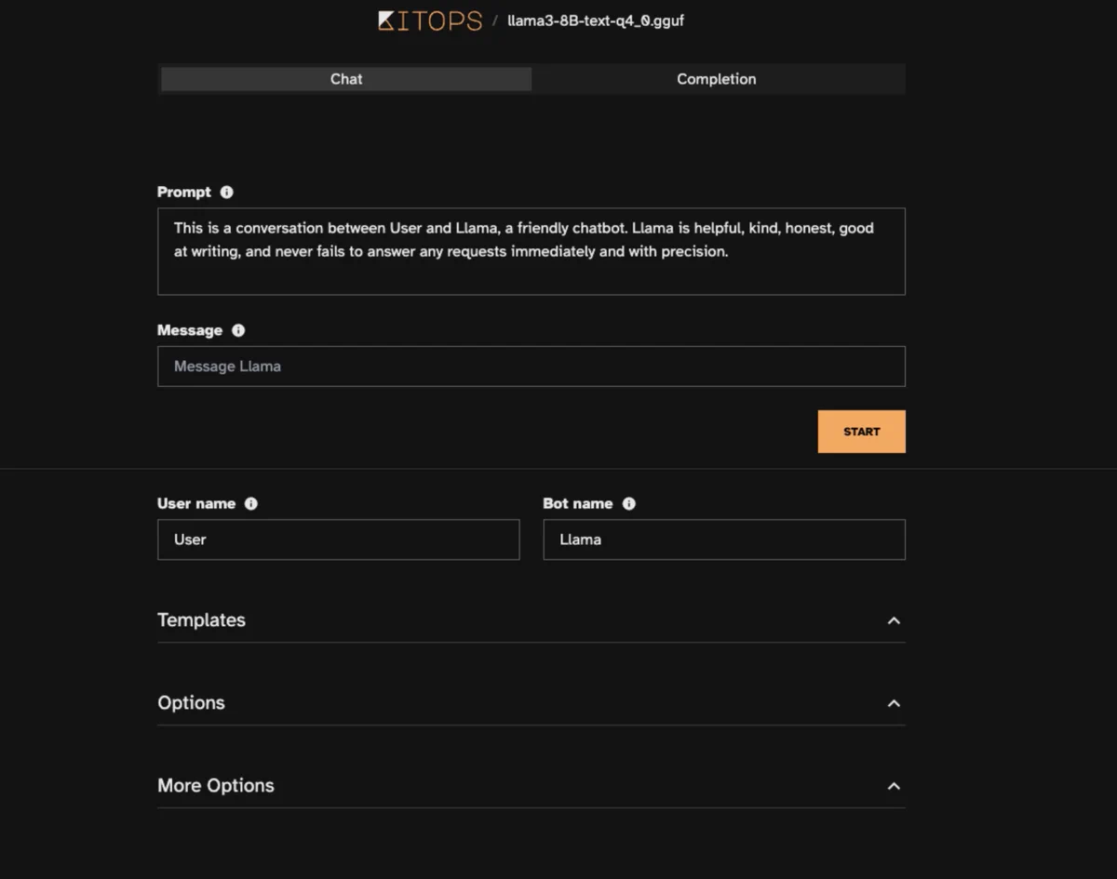
Task: Open the Bot name info icon
Action: pyautogui.click(x=629, y=503)
